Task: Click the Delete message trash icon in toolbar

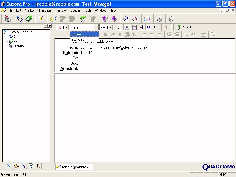Action: [8, 19]
